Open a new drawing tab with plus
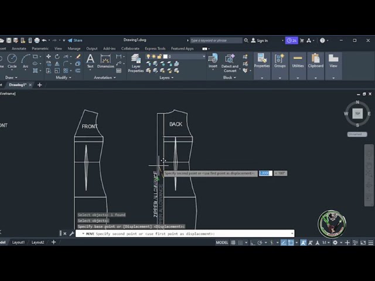This screenshot has height=281, width=375. tap(40, 85)
